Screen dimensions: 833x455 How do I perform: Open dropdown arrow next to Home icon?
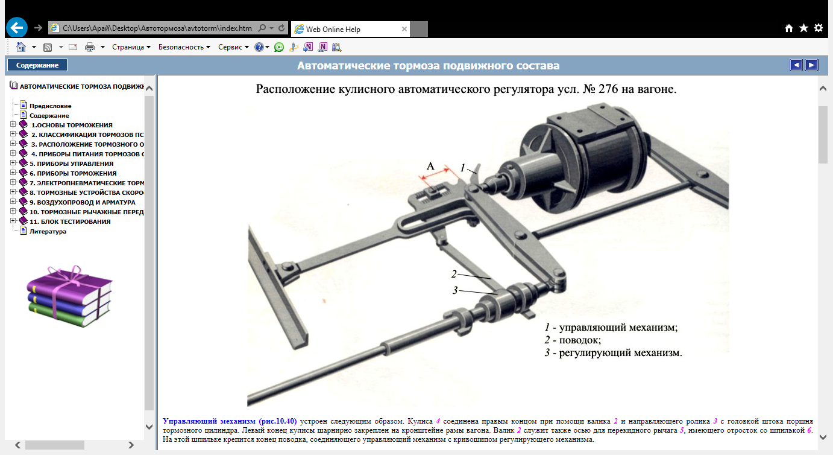click(34, 47)
